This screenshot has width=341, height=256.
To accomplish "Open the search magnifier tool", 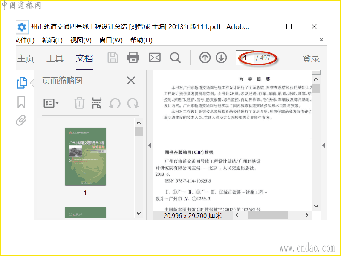I will click(175, 58).
